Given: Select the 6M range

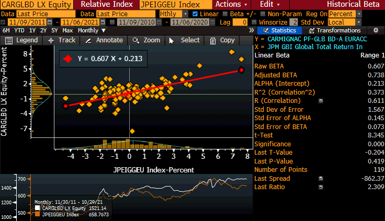Looking at the screenshot, I should point(6,31).
